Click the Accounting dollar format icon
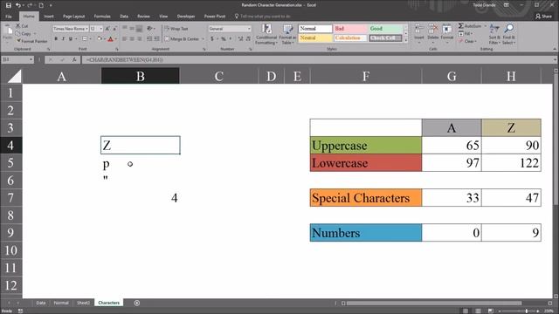Viewport: 559px width, 314px height. (212, 38)
